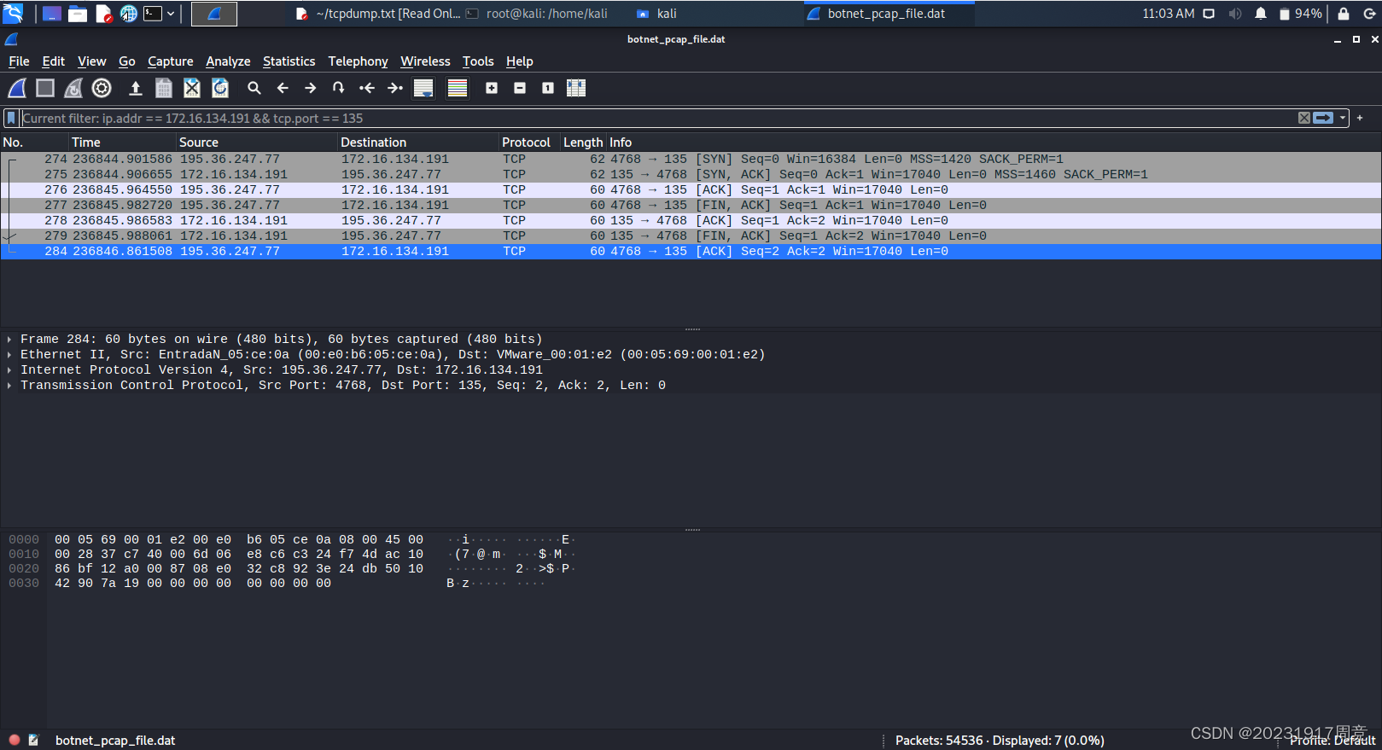
Task: Click into the display filter field
Action: [657, 118]
